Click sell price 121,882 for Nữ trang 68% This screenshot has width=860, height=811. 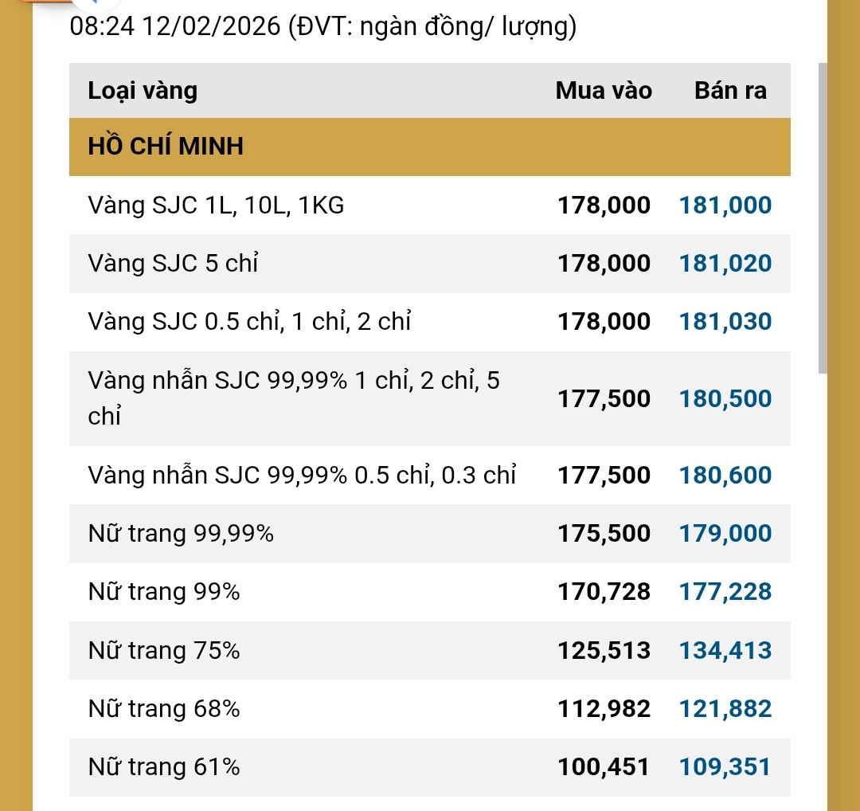click(725, 708)
